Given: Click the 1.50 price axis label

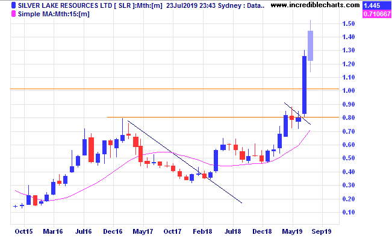Looking at the screenshot, I should point(348,23).
